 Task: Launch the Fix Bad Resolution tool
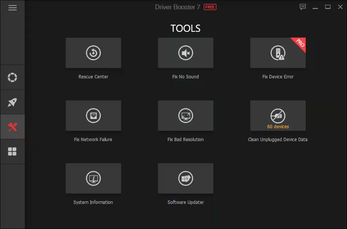186,116
